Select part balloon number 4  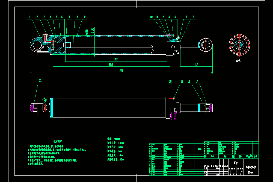[x=51, y=17]
